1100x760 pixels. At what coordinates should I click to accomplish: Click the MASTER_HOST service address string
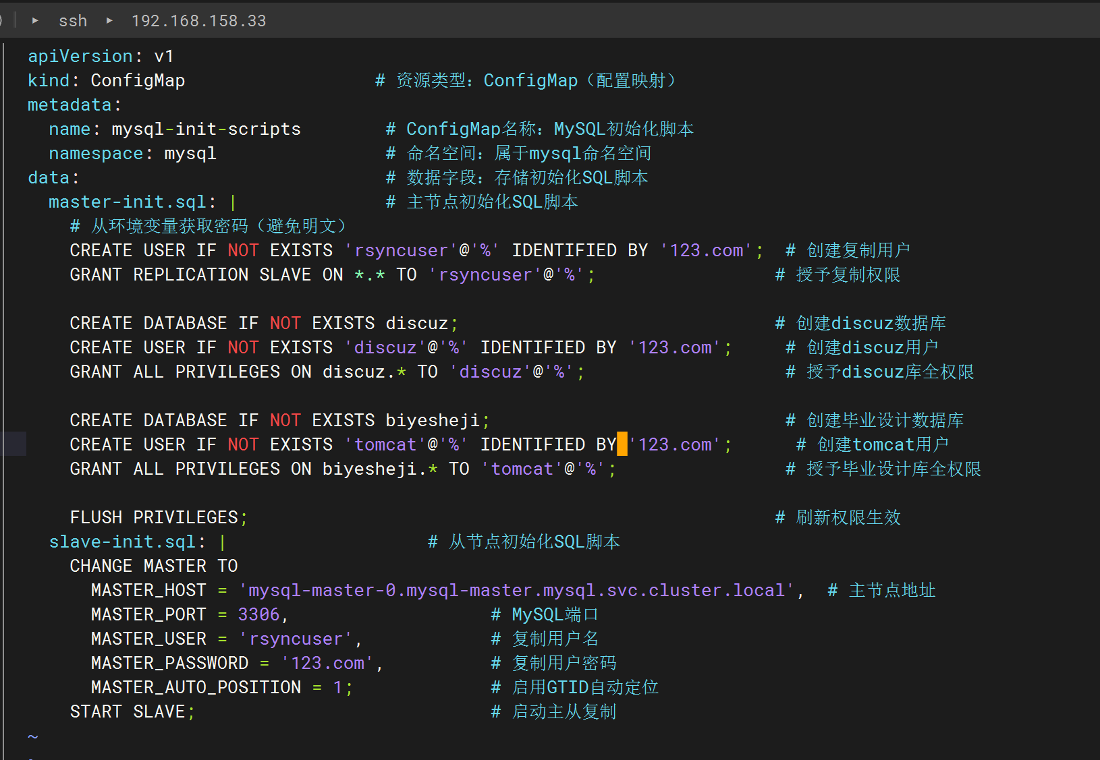coord(517,590)
